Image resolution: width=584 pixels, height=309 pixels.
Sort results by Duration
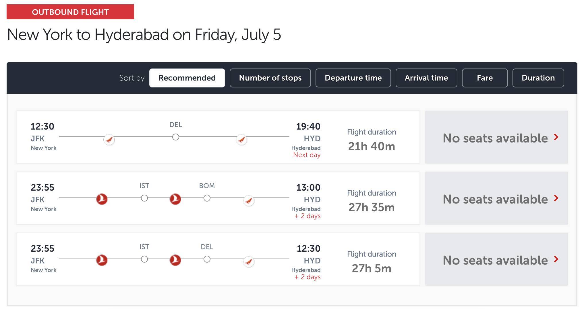(538, 78)
